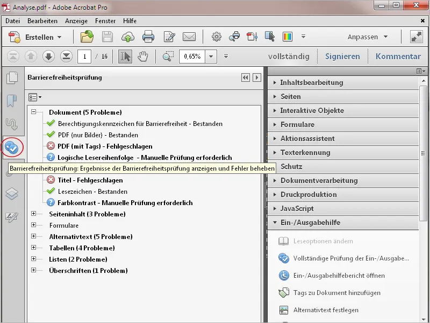Click the color spectrum output preview icon
This screenshot has height=323, width=430.
click(x=288, y=37)
